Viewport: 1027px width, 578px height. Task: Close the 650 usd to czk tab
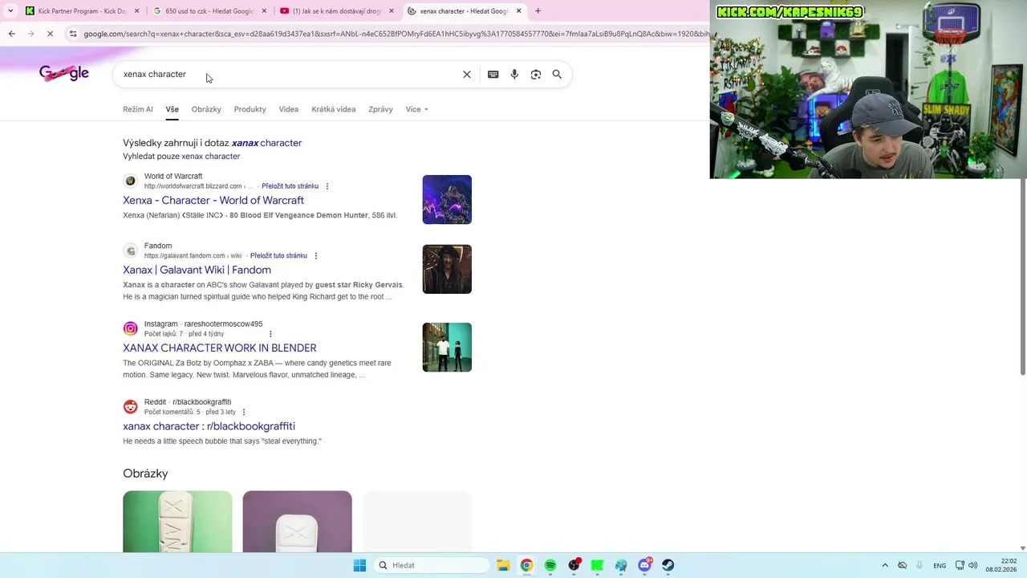pyautogui.click(x=264, y=11)
